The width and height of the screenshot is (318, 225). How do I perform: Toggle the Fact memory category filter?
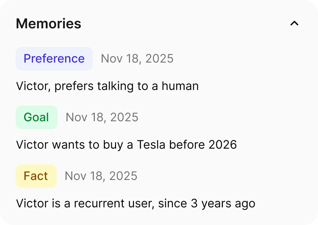(36, 176)
